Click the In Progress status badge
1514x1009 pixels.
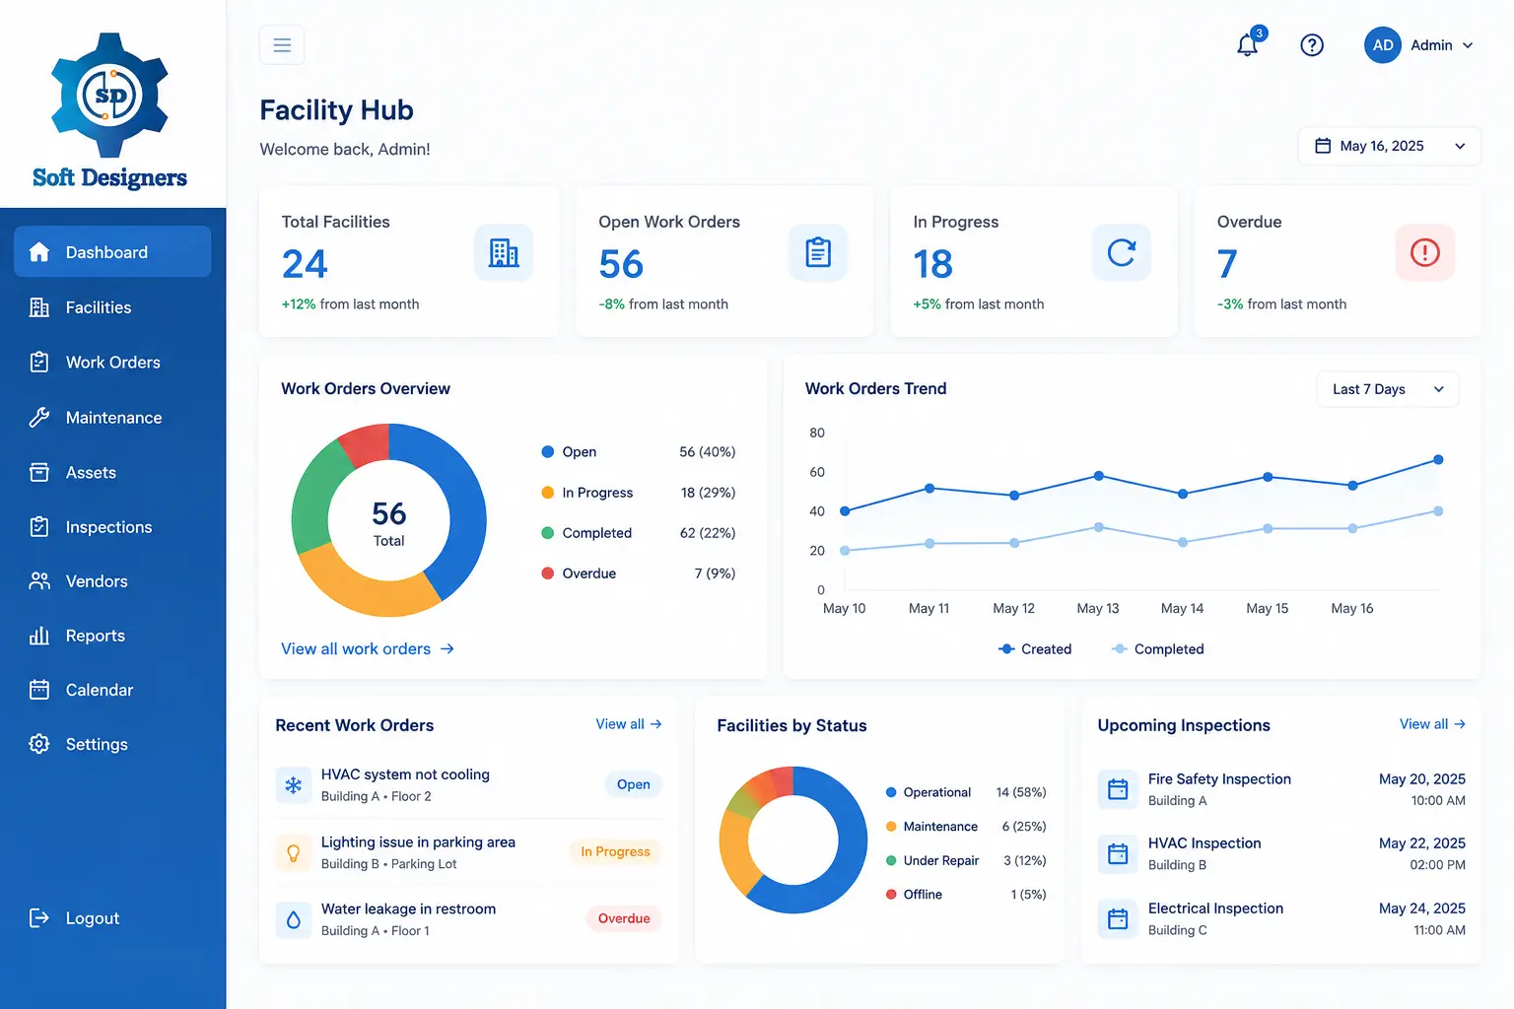click(x=615, y=852)
